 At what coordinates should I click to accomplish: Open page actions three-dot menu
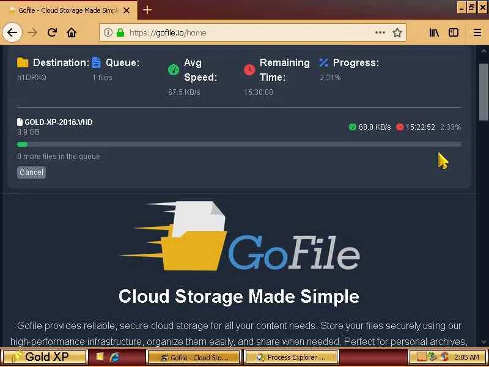click(x=380, y=32)
